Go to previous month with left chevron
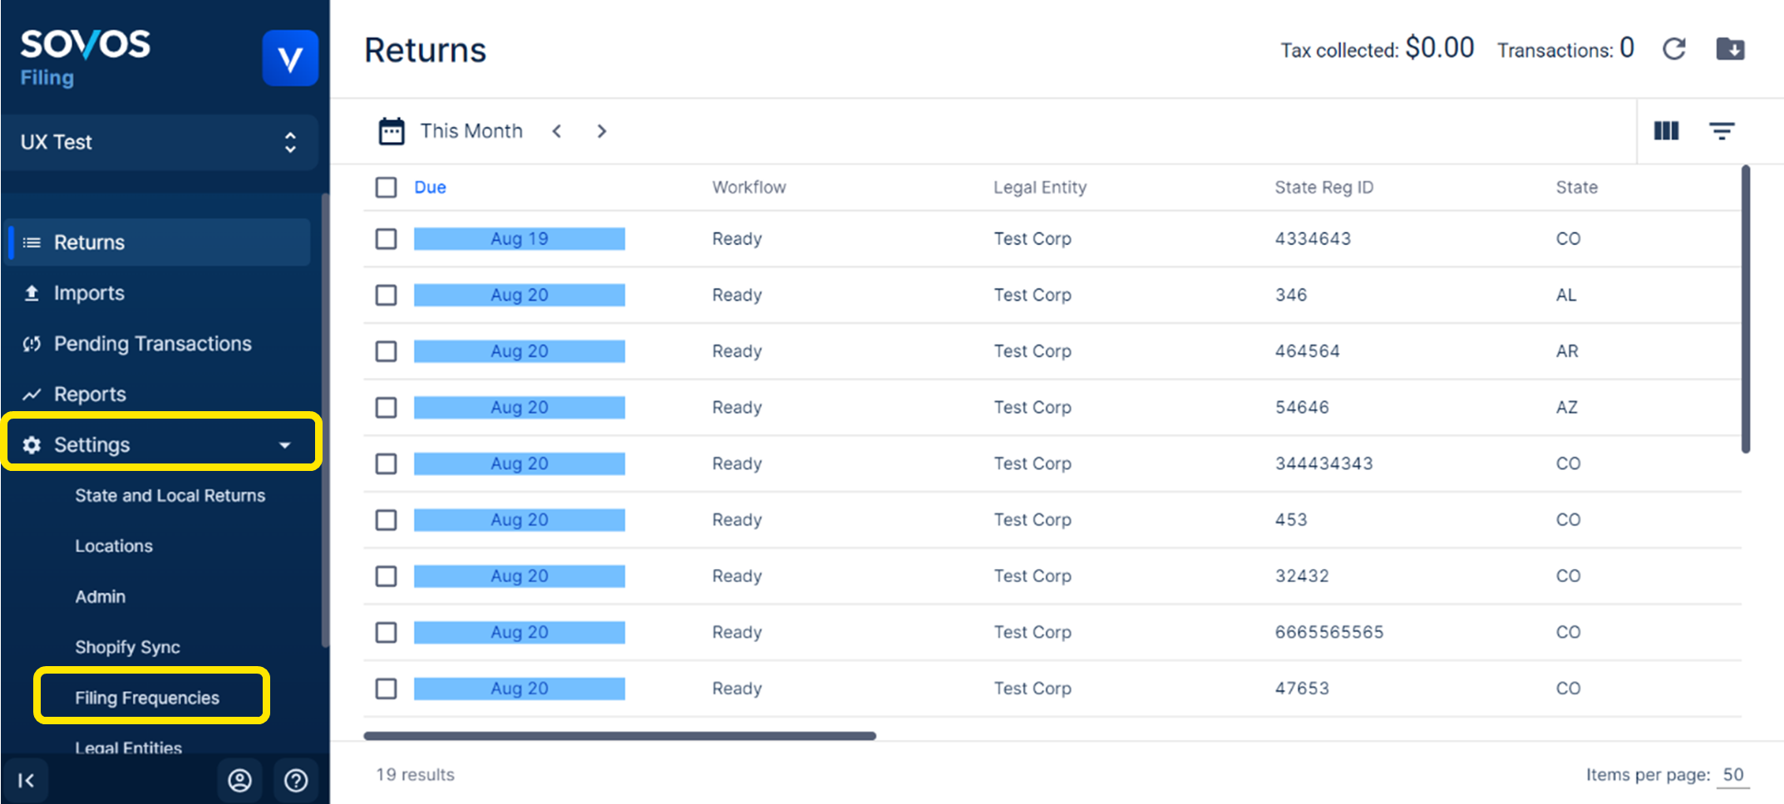 click(x=557, y=131)
